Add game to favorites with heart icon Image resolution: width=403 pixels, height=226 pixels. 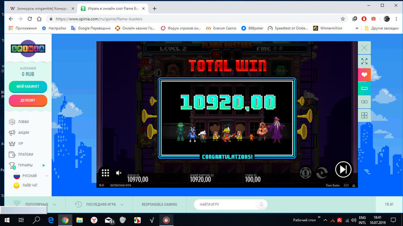(x=364, y=75)
